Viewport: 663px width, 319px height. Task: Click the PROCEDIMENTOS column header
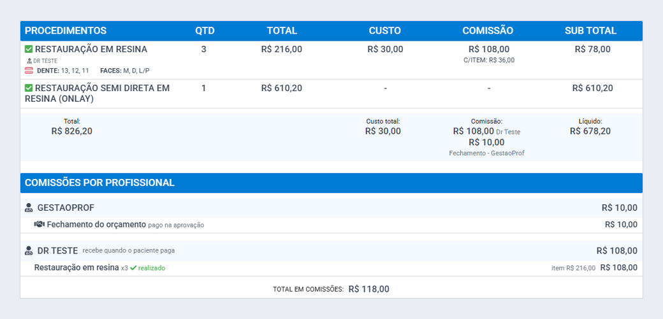click(66, 31)
